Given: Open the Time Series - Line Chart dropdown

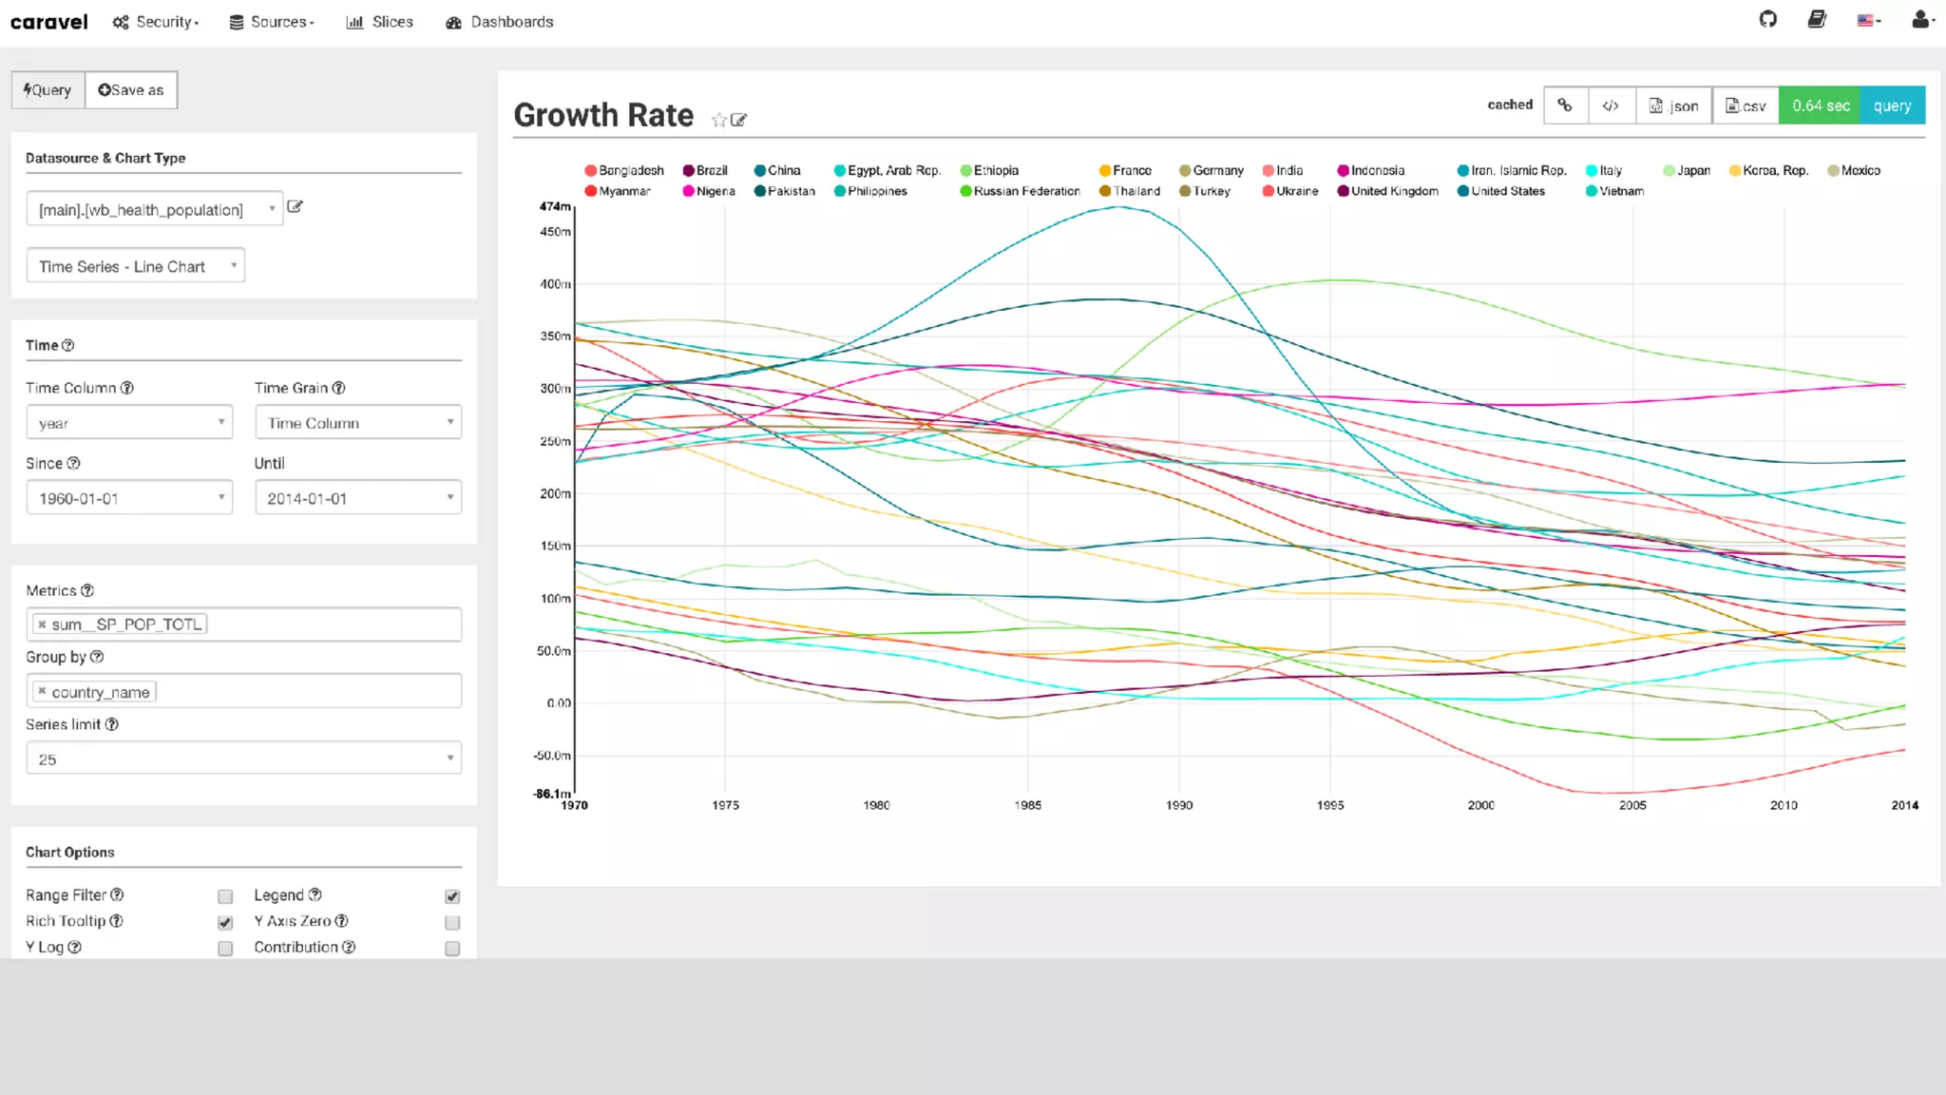Looking at the screenshot, I should [x=136, y=266].
